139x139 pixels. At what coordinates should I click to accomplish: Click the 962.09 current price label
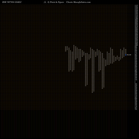[129, 55]
